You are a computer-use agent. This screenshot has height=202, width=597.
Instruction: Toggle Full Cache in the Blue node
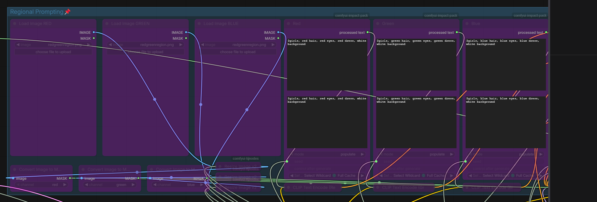pos(523,176)
